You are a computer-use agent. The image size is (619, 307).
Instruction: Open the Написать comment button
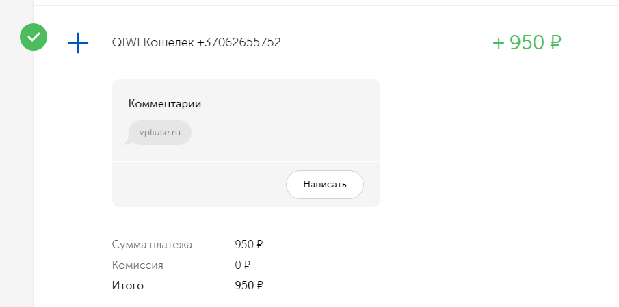click(x=324, y=185)
